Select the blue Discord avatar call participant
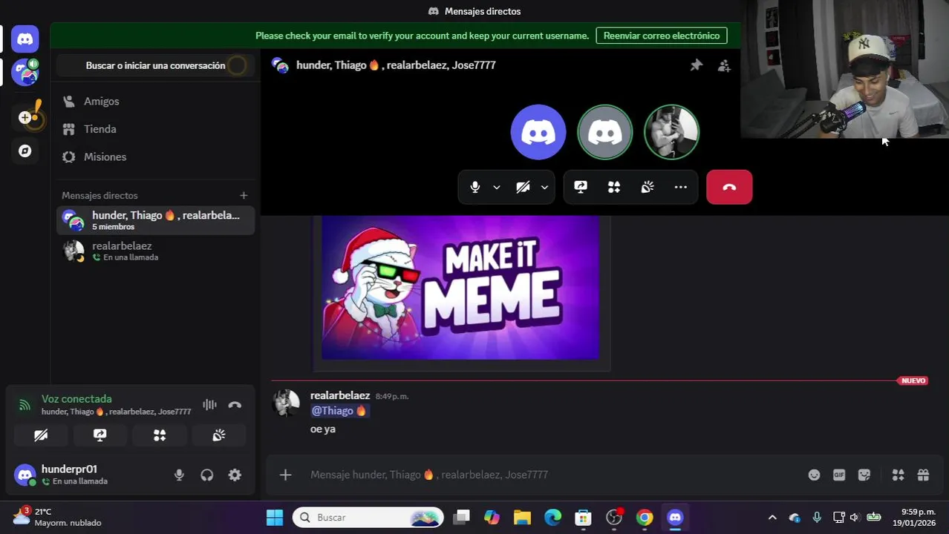Screen dimensions: 949x534 (538, 132)
